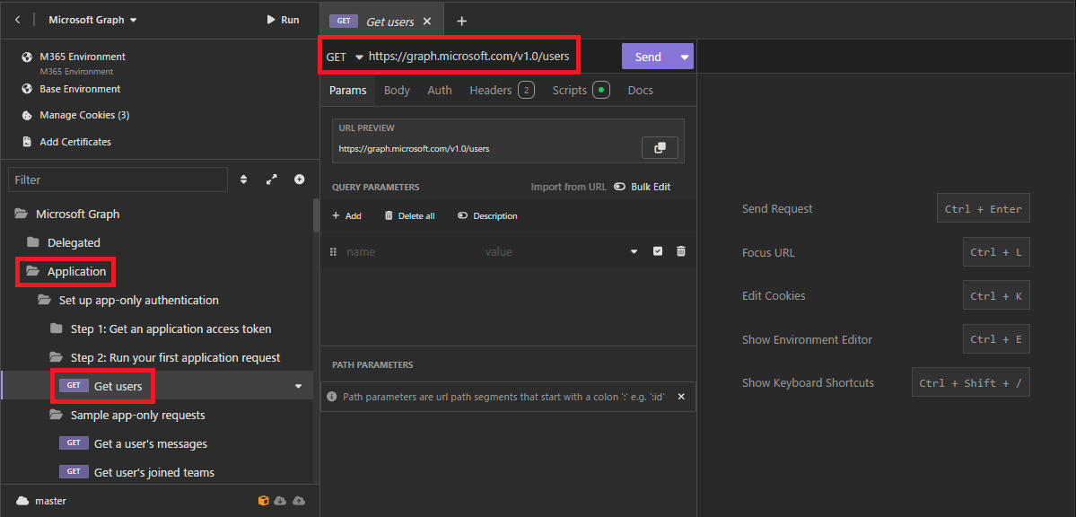Expand the Get users request options chevron
The height and width of the screenshot is (517, 1076).
[297, 384]
